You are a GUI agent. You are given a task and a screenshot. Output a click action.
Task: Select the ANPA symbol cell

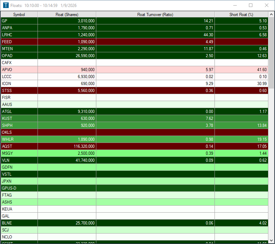(x=19, y=28)
